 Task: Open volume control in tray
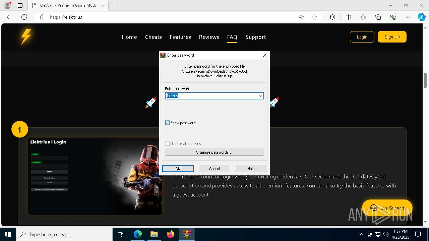click(x=386, y=234)
